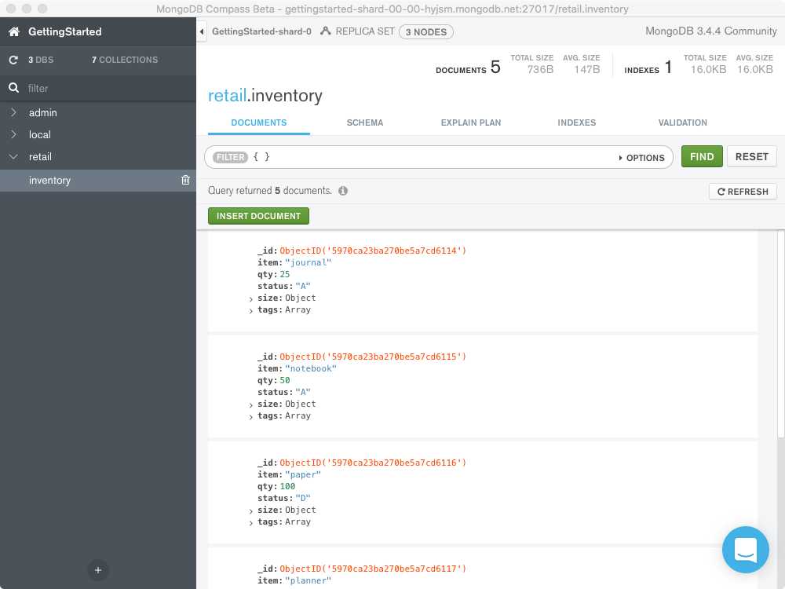Switch to the SCHEMA tab
This screenshot has width=785, height=589.
[364, 123]
